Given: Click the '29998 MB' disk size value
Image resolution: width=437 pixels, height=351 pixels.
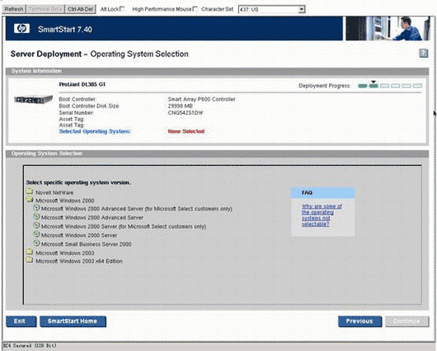Looking at the screenshot, I should coord(180,106).
